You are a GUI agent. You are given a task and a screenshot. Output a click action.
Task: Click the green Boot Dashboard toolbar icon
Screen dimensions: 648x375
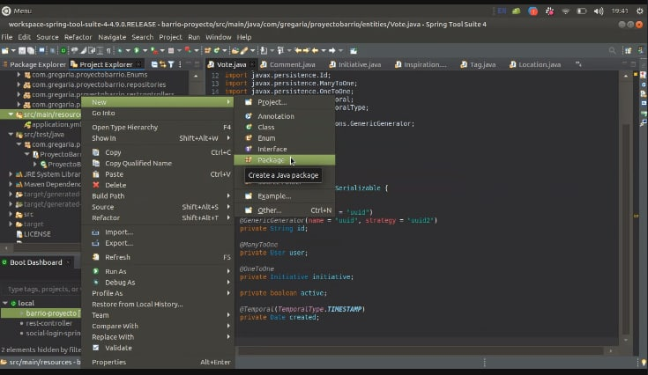[63, 51]
